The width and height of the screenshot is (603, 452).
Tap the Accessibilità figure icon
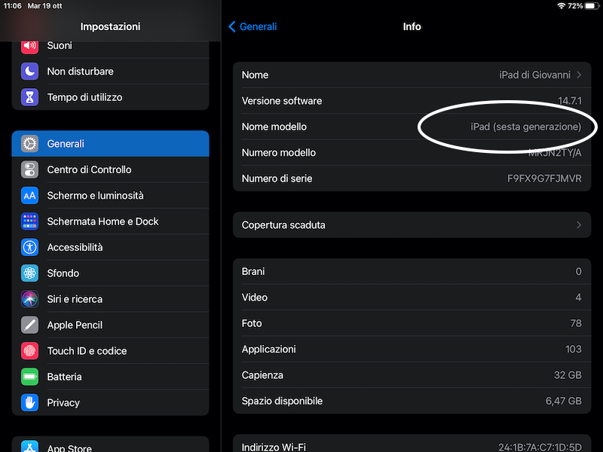(29, 247)
